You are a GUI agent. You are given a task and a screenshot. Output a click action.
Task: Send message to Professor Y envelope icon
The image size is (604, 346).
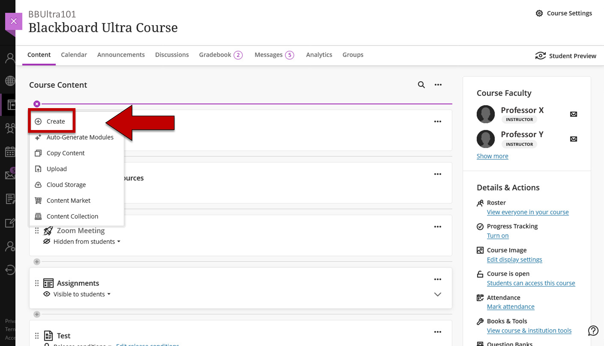573,139
